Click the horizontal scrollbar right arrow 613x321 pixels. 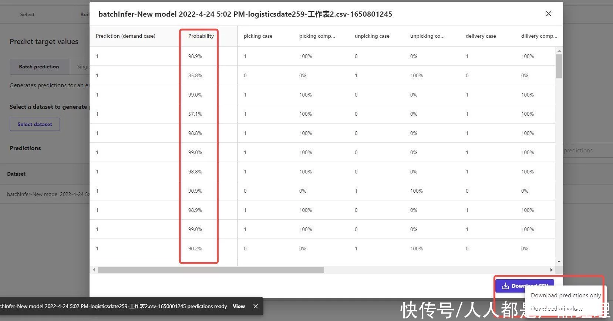coord(551,270)
